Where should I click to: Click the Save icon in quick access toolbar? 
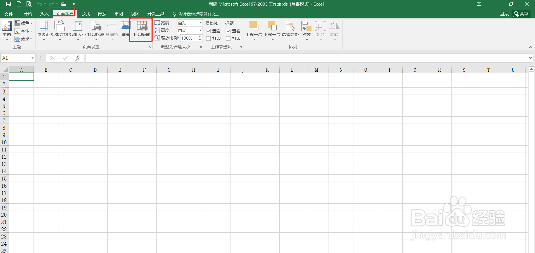(8, 4)
